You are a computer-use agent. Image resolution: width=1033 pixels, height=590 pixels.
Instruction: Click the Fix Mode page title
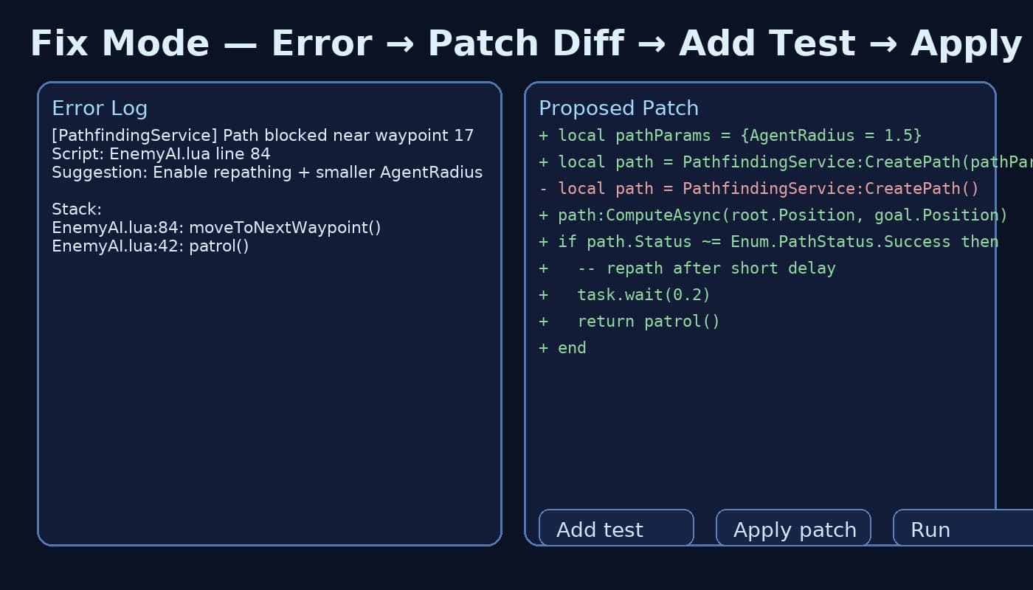(x=525, y=44)
